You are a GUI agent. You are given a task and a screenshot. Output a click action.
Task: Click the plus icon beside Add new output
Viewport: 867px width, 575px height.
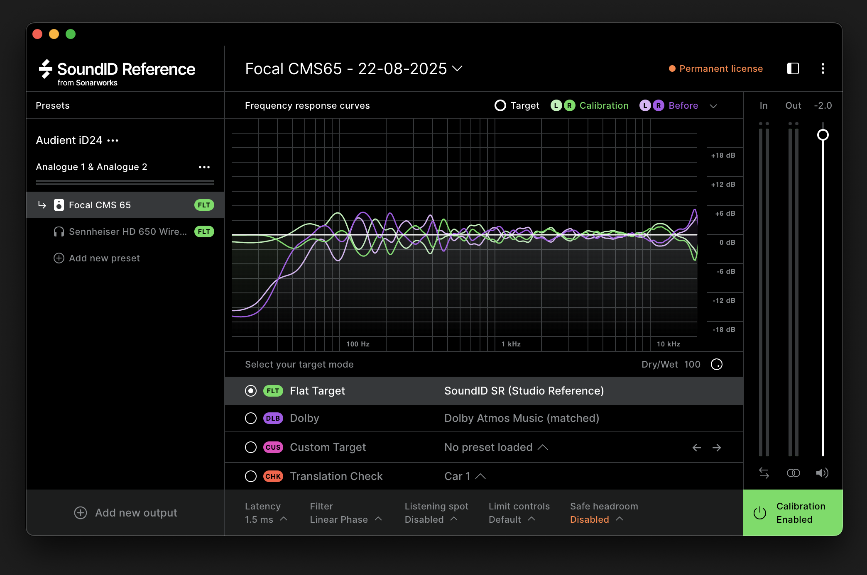[x=81, y=513]
